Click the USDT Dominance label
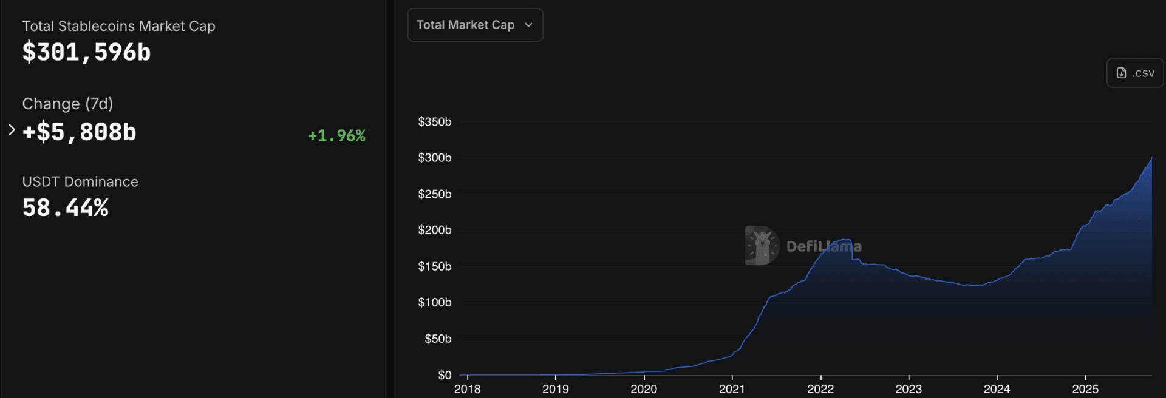Viewport: 1166px width, 398px height. pos(80,181)
